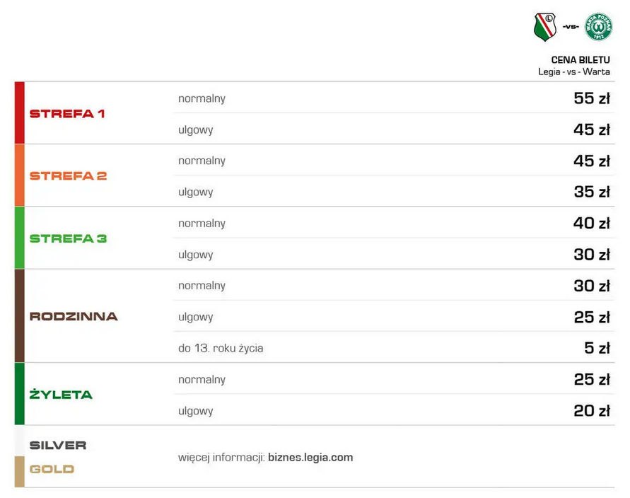Click the dark green Żyleta color bar
Viewport: 630px width, 498px height.
pyautogui.click(x=19, y=394)
